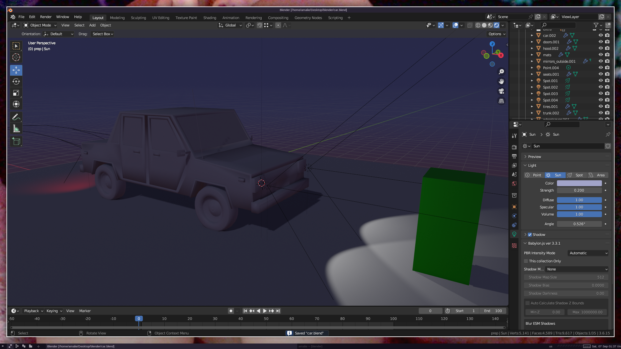Hide car.002 in the viewport
This screenshot has height=349, width=621.
click(601, 36)
